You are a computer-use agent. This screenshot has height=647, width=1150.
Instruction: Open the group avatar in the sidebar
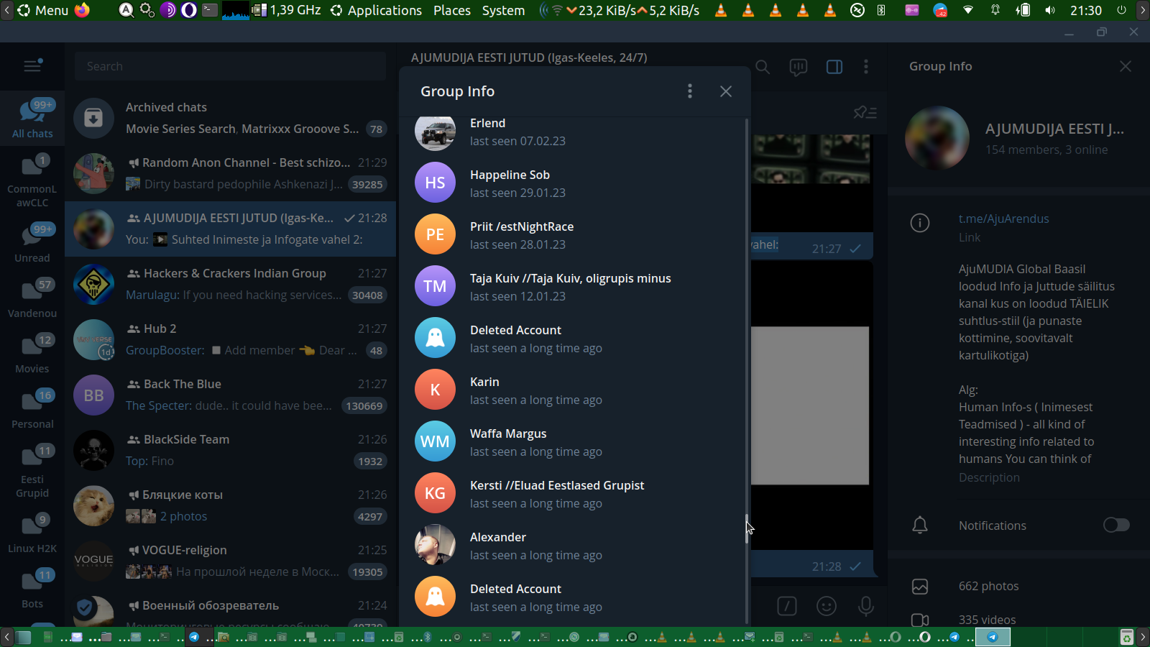pos(937,138)
